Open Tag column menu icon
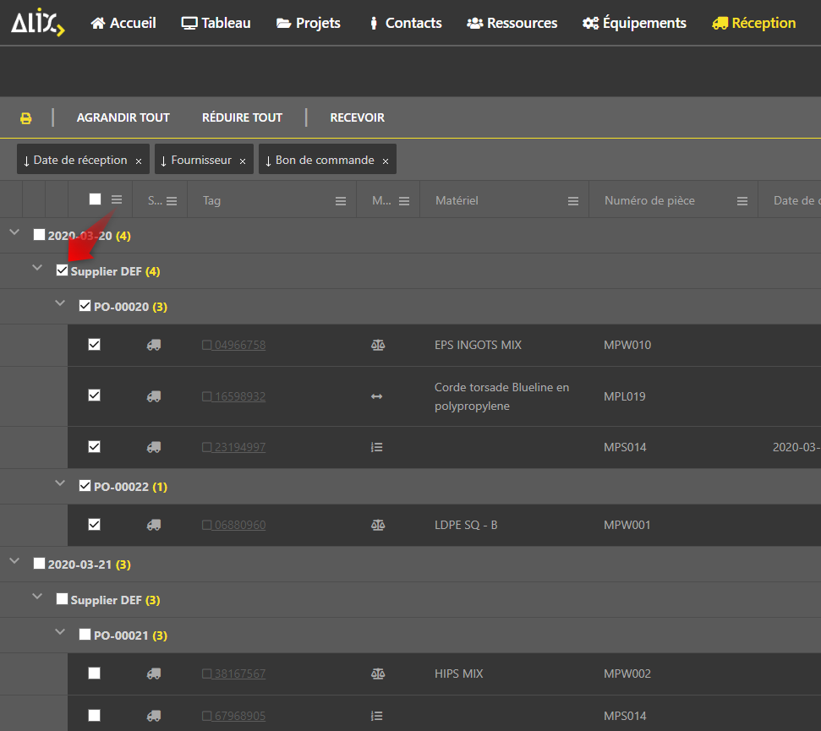 tap(341, 201)
